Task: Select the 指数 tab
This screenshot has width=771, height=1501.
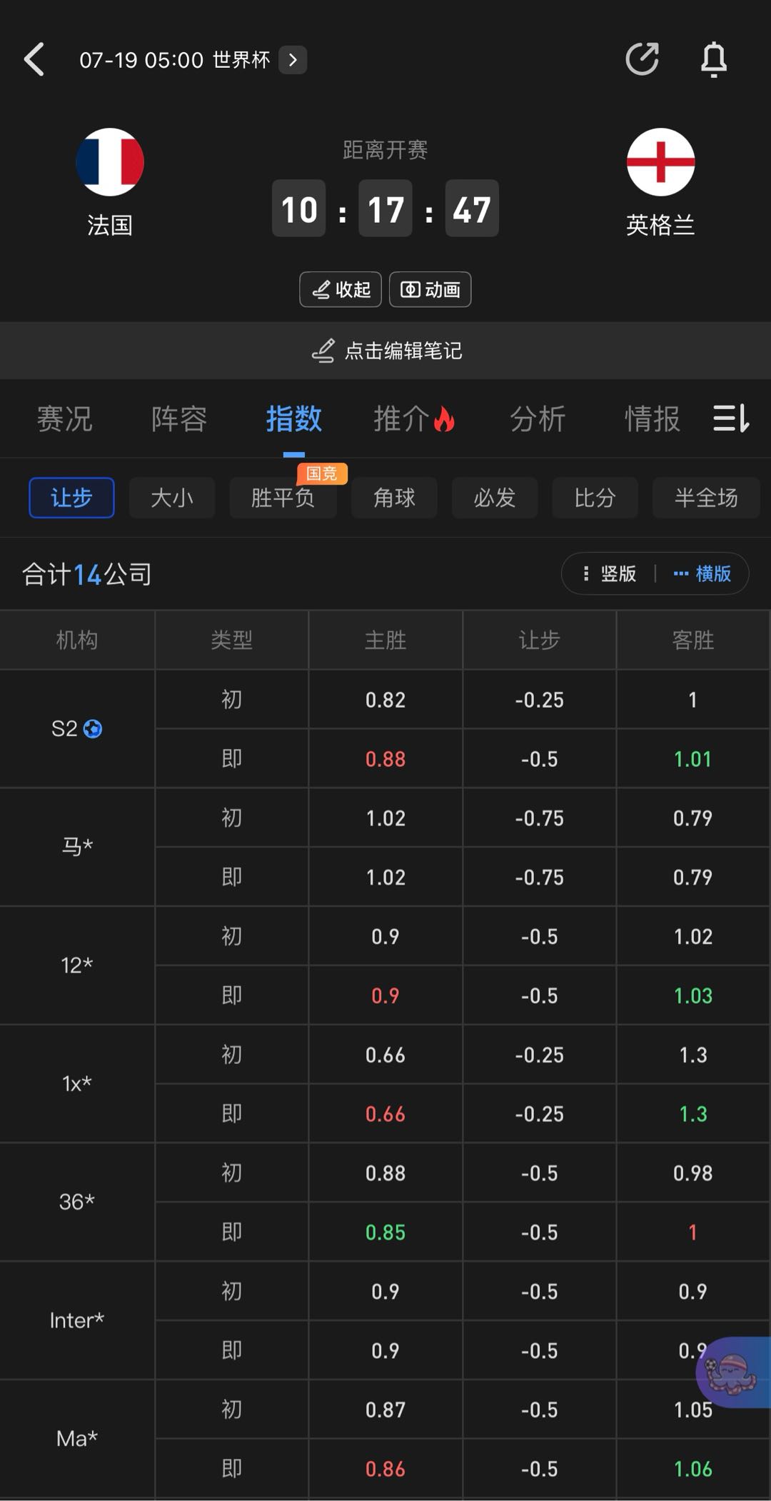Action: tap(293, 418)
